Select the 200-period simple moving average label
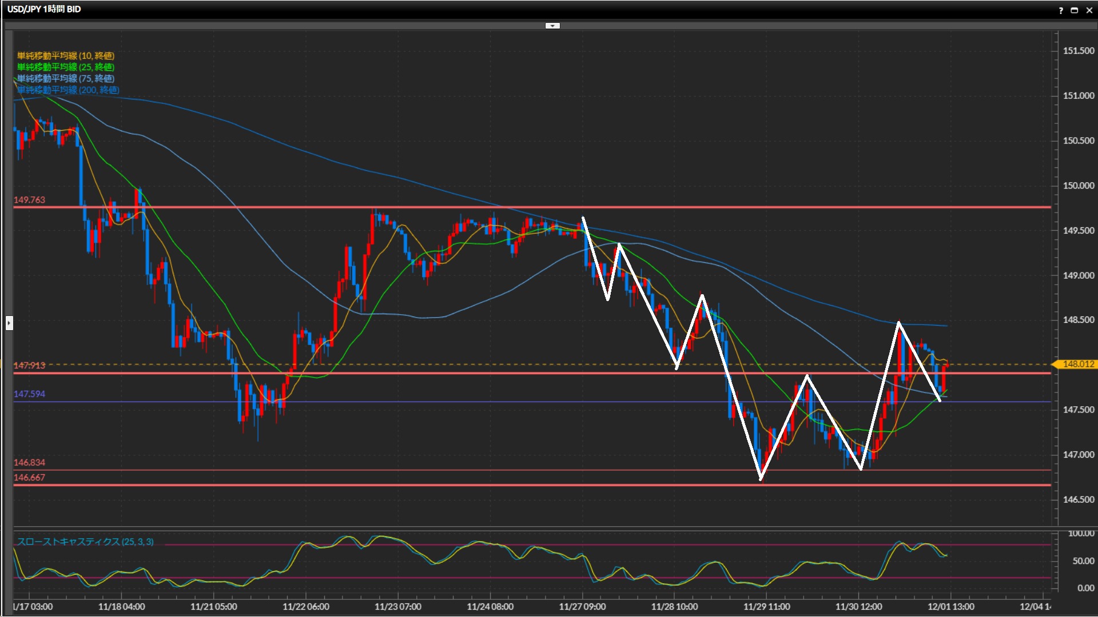This screenshot has height=617, width=1098. (68, 90)
